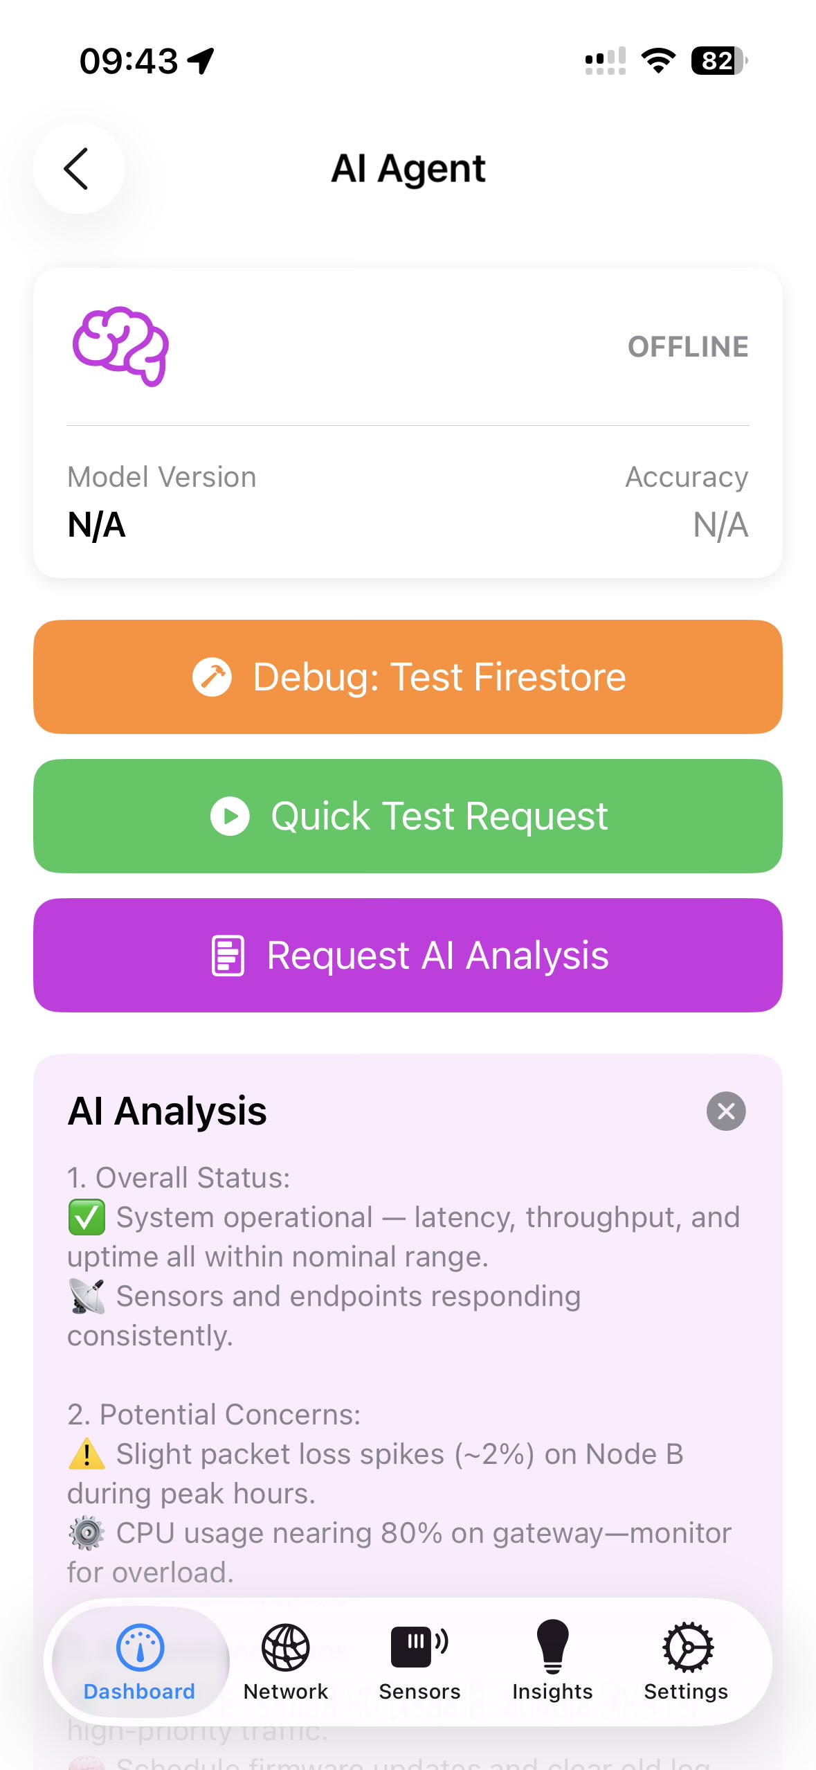Open the Sensors tab
Screen dimensions: 816x1770
[419, 1662]
